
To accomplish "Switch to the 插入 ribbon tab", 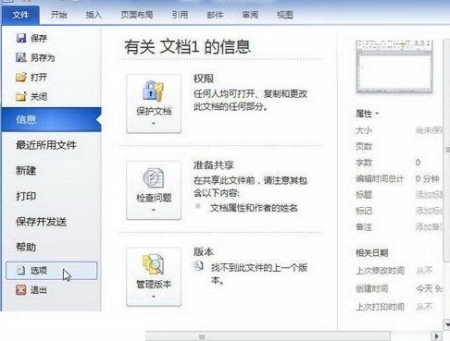I will click(x=94, y=15).
